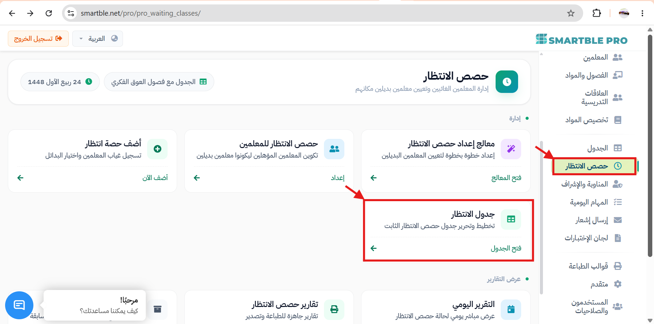
Task: Click the إعداد link
Action: [x=338, y=178]
